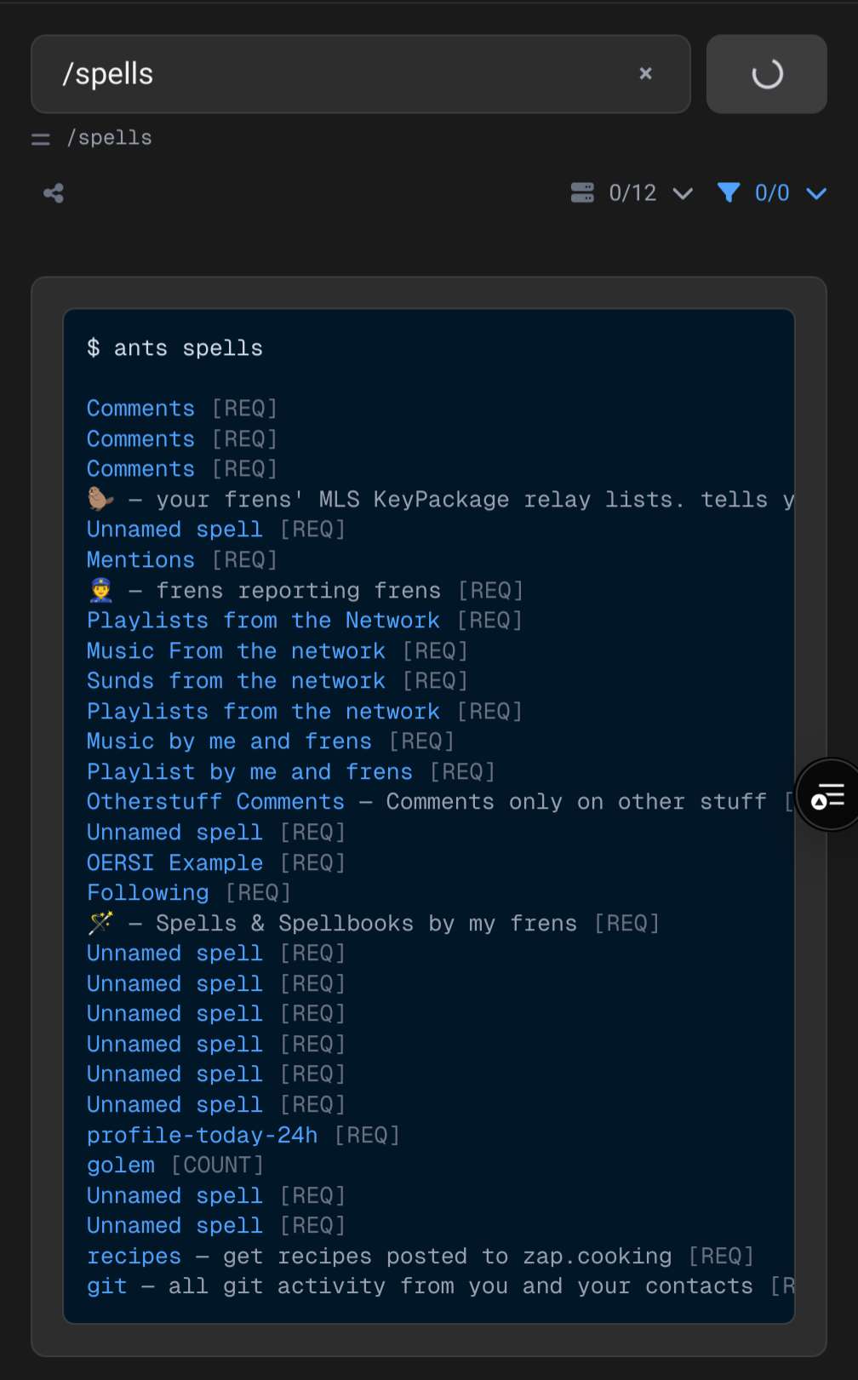
Task: Expand the 0/0 filters dropdown
Action: (815, 193)
